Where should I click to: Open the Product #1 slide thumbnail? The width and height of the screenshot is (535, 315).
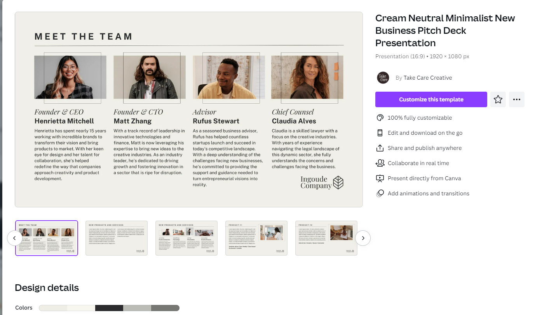[256, 238]
